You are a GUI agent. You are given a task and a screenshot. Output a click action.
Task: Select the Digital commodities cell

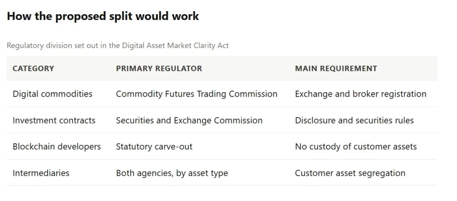tap(53, 94)
